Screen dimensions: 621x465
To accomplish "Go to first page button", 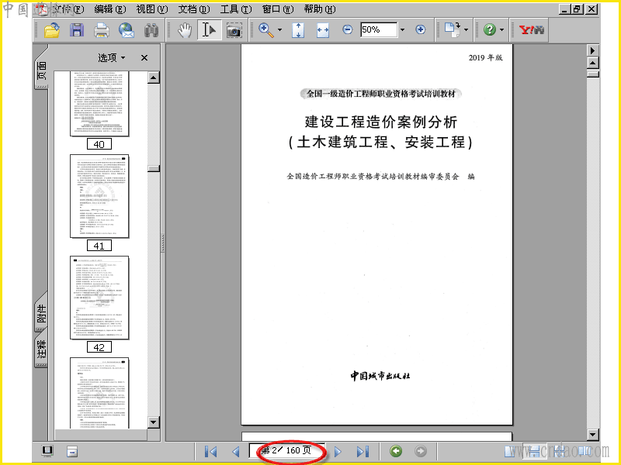I will 210,451.
